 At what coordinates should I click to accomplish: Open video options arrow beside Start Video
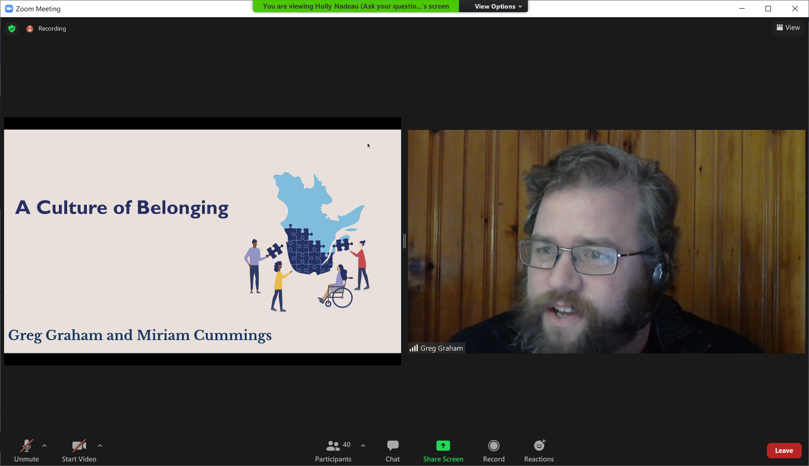point(100,446)
